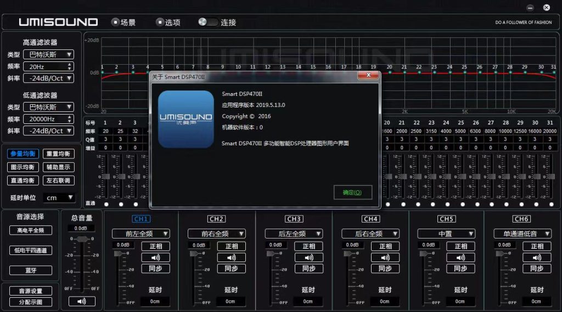
Task: Mute the CH4 channel speaker icon
Action: click(x=385, y=258)
